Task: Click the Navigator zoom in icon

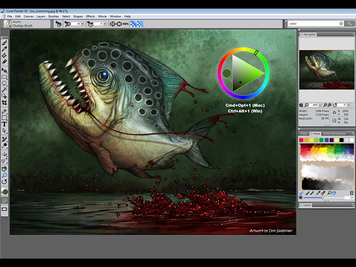Action: click(329, 105)
